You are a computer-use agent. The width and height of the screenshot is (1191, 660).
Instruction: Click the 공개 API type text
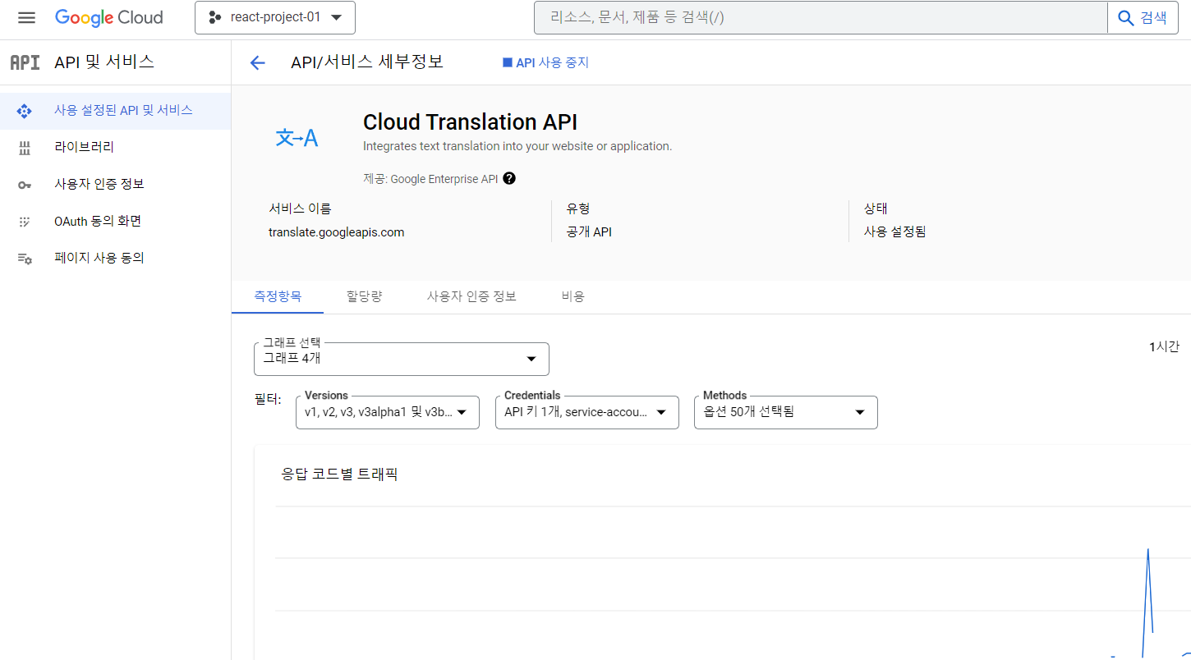589,232
